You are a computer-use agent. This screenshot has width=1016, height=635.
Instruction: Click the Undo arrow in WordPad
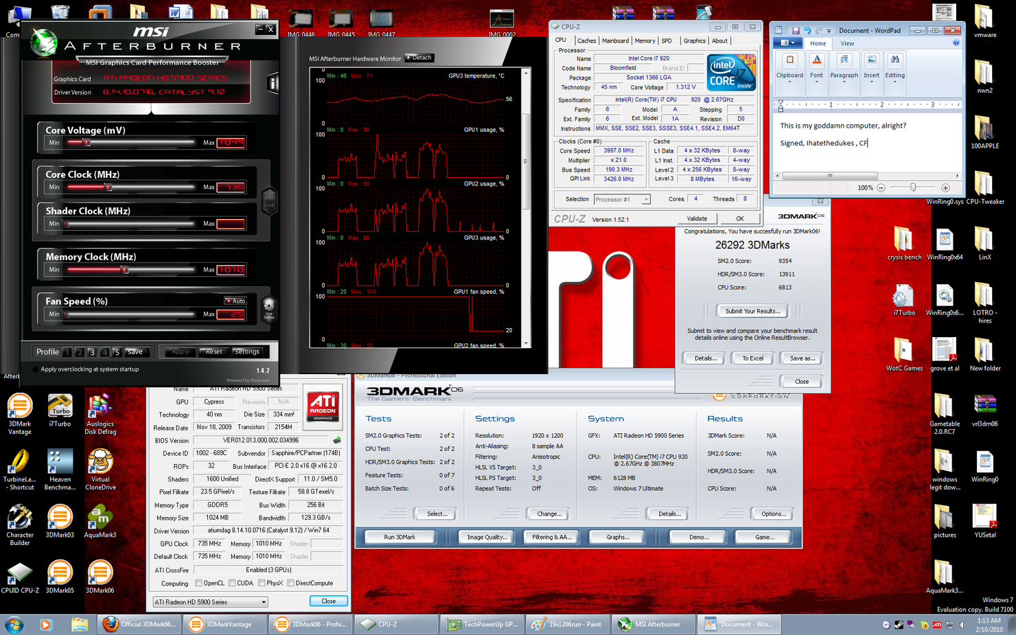tap(807, 30)
